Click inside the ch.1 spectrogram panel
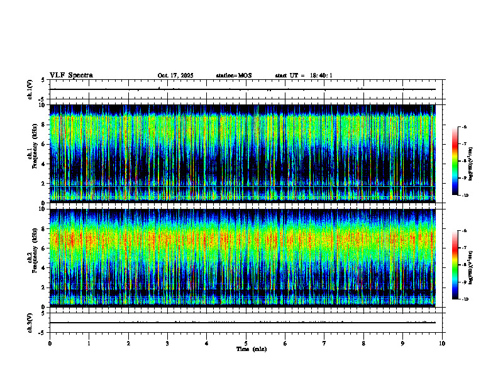The height and width of the screenshot is (385, 498). [x=242, y=153]
